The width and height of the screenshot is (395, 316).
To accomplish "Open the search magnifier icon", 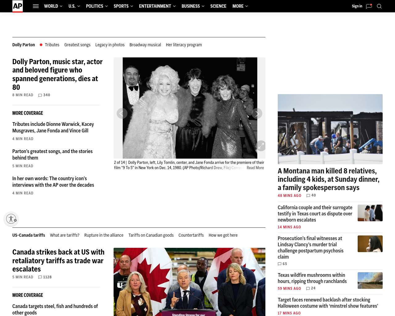I will (379, 6).
